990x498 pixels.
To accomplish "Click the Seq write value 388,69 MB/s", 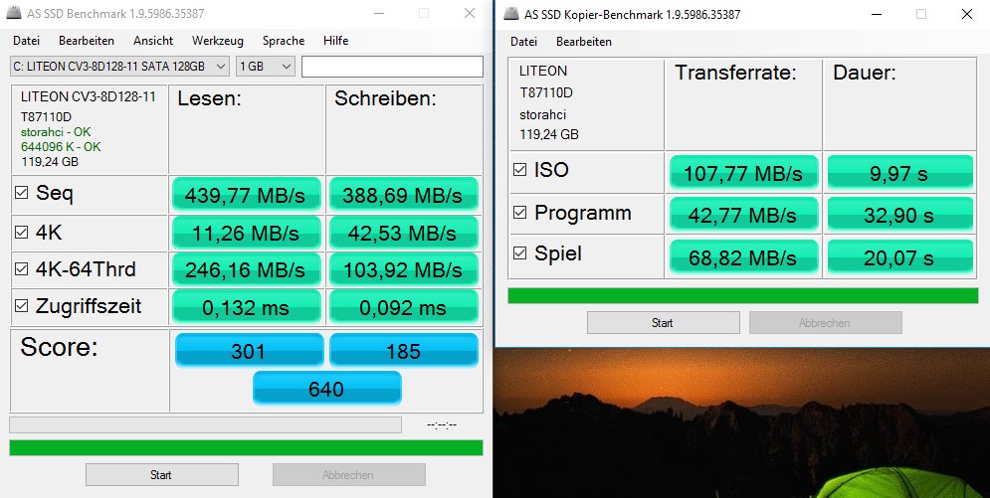I will tap(403, 195).
